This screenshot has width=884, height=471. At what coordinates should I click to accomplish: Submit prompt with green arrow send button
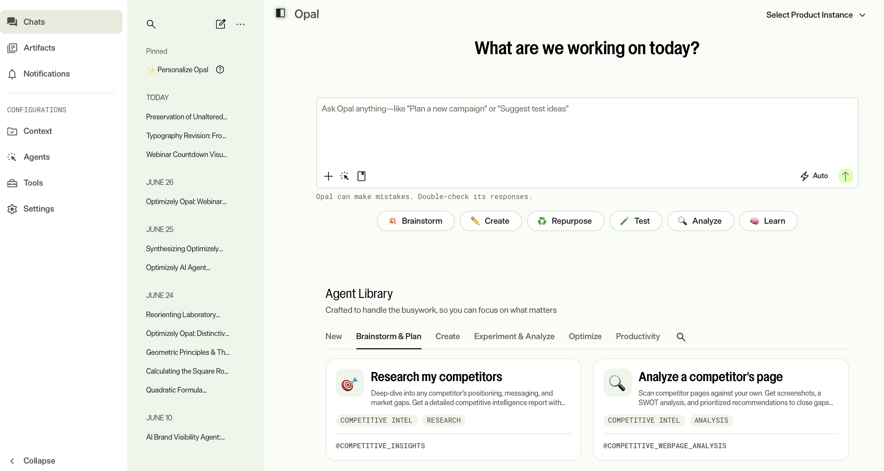point(845,176)
